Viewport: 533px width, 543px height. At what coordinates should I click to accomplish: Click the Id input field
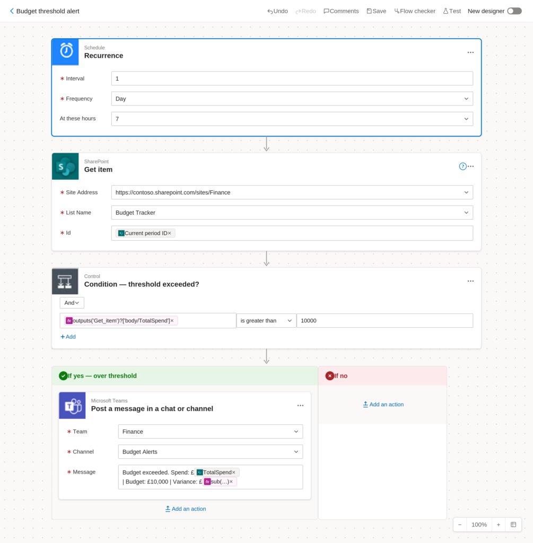click(x=292, y=233)
